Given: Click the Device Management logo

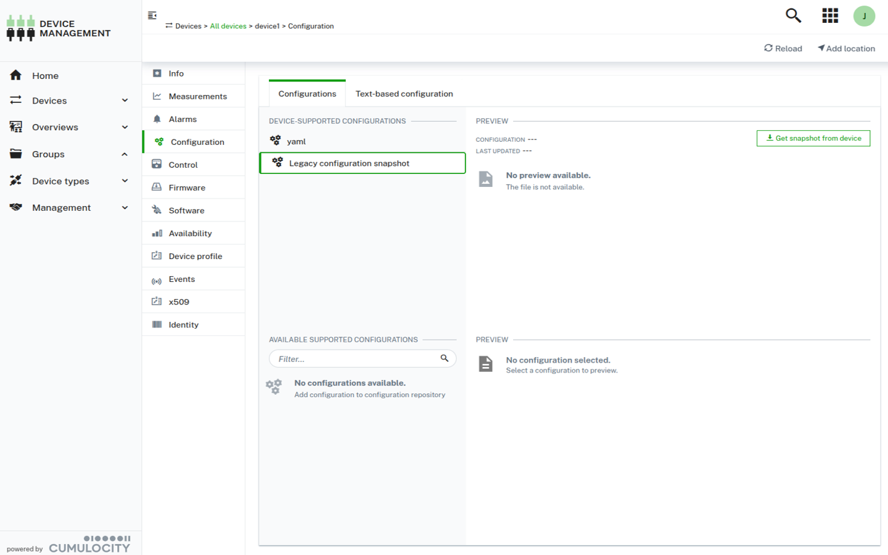Looking at the screenshot, I should point(59,28).
